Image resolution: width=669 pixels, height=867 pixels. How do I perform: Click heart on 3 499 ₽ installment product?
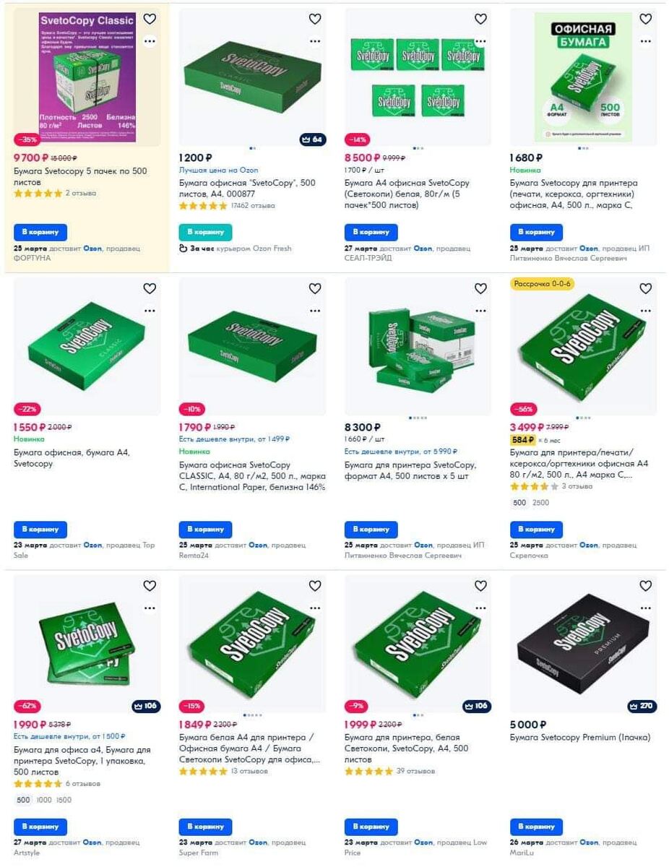(x=646, y=288)
